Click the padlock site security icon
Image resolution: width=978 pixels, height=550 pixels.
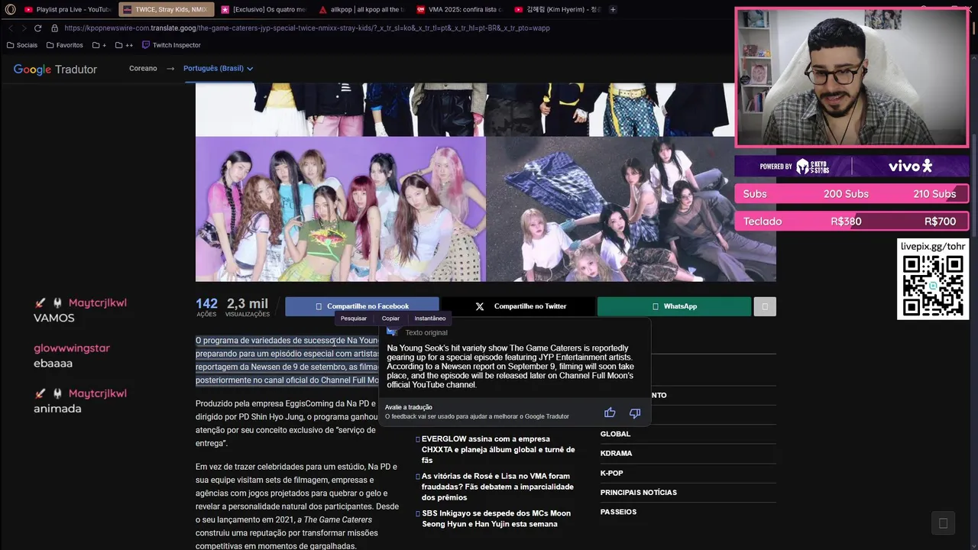pyautogui.click(x=54, y=27)
